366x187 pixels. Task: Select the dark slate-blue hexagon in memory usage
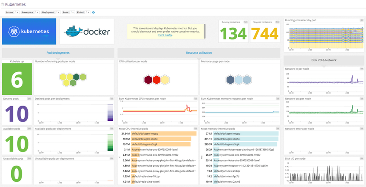coord(230,80)
